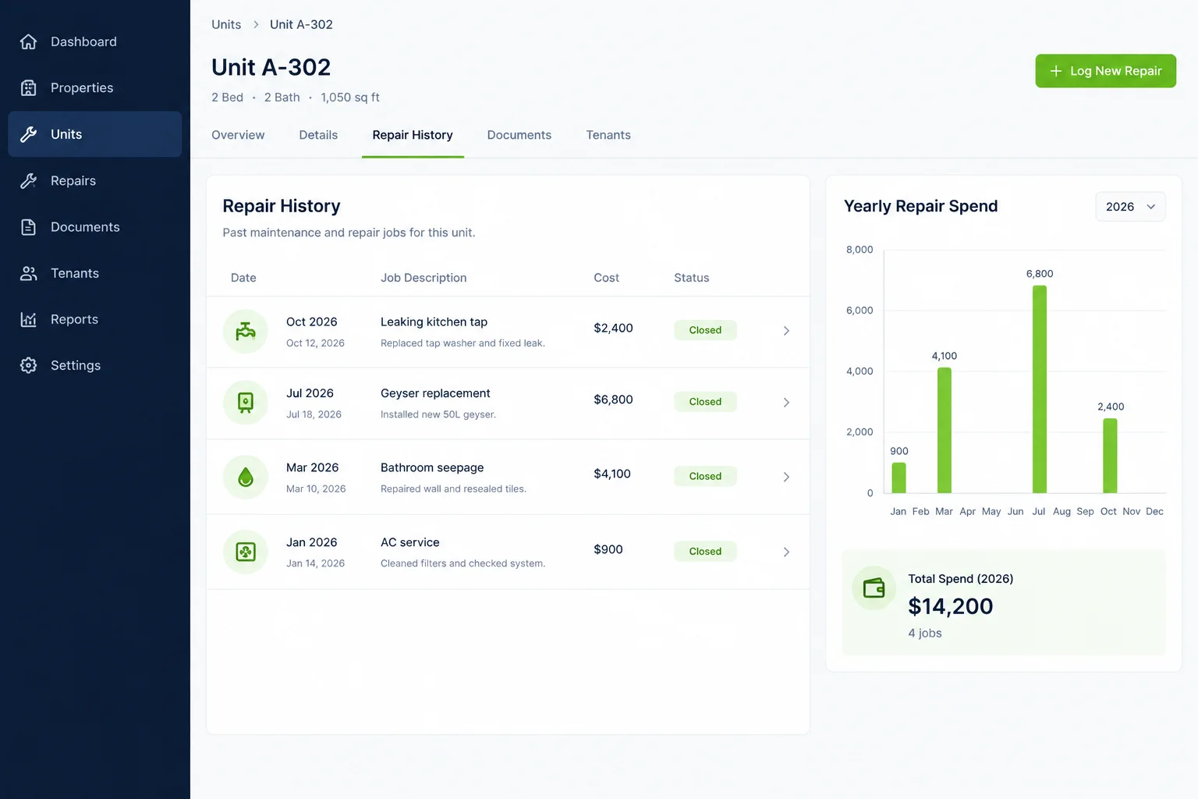Screen dimensions: 1198x799
Task: Click the Jul bar showing 6,800
Action: tap(1039, 389)
